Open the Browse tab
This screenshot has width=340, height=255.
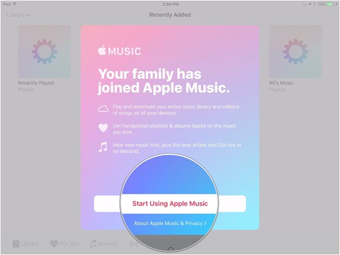pos(103,244)
